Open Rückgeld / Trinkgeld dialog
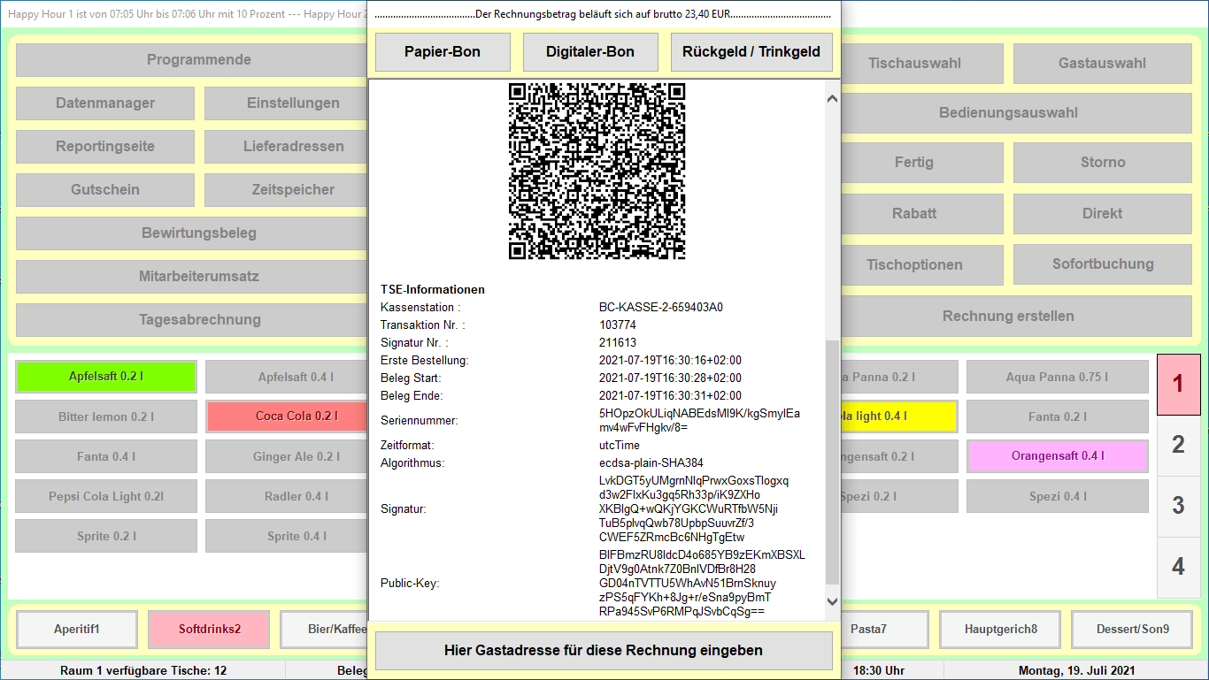The height and width of the screenshot is (680, 1209). coord(751,52)
